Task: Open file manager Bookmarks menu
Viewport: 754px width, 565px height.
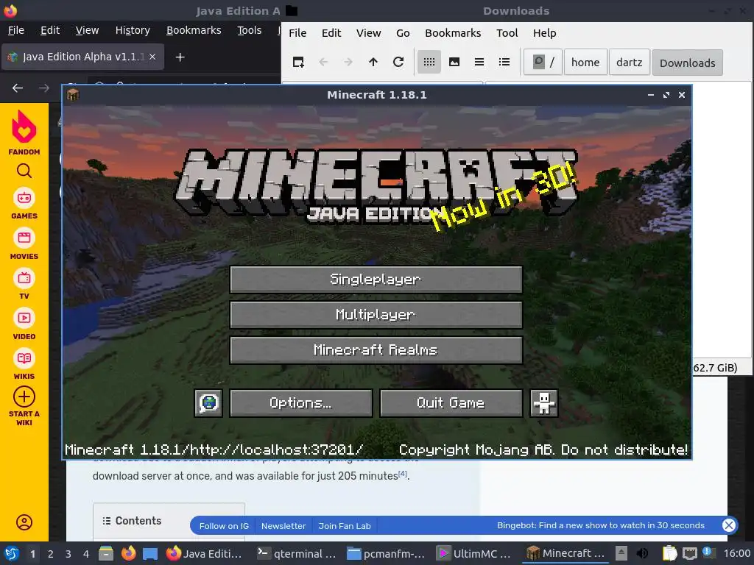Action: point(453,33)
